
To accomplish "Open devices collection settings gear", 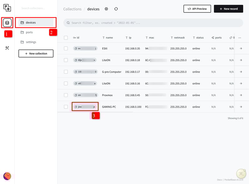I will [x=106, y=9].
